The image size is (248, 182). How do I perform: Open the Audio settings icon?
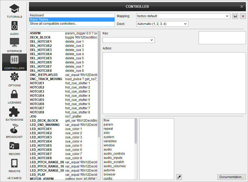tap(14, 28)
